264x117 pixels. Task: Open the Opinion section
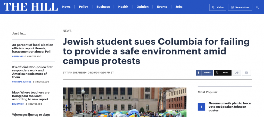coord(143,7)
